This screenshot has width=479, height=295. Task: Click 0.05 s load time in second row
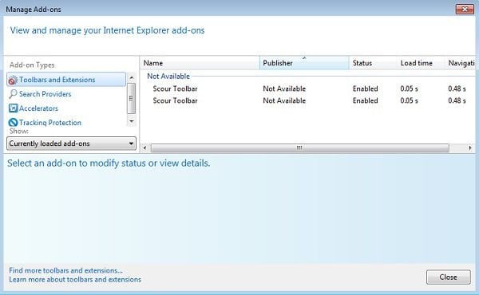pyautogui.click(x=409, y=100)
